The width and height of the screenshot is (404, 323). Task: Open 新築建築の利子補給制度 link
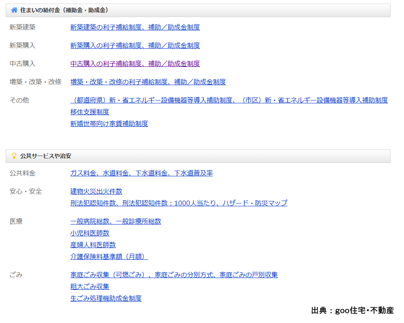click(135, 27)
